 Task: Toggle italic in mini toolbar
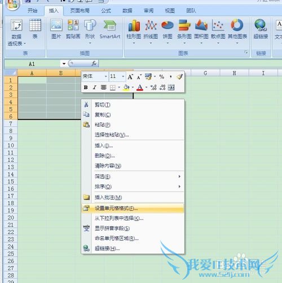[94, 87]
